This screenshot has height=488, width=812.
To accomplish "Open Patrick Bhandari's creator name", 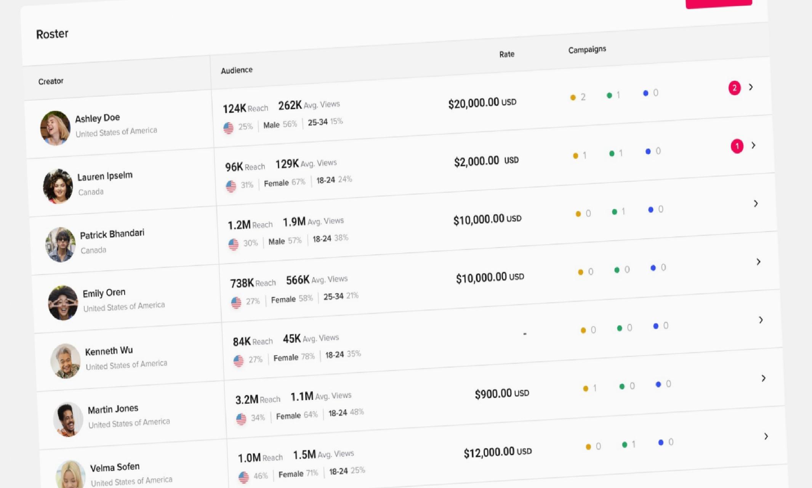I will click(112, 234).
